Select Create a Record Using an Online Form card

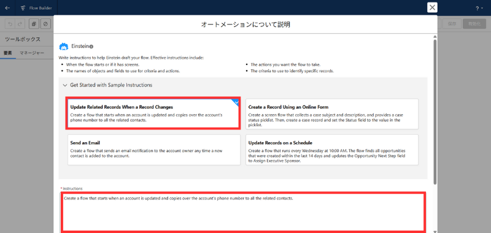click(332, 114)
